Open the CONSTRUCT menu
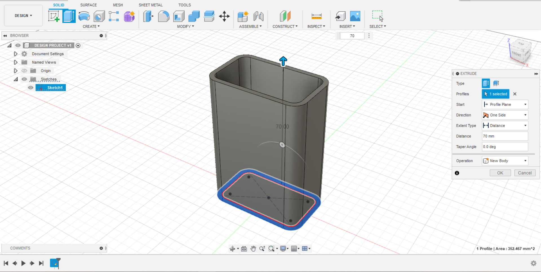 point(285,26)
